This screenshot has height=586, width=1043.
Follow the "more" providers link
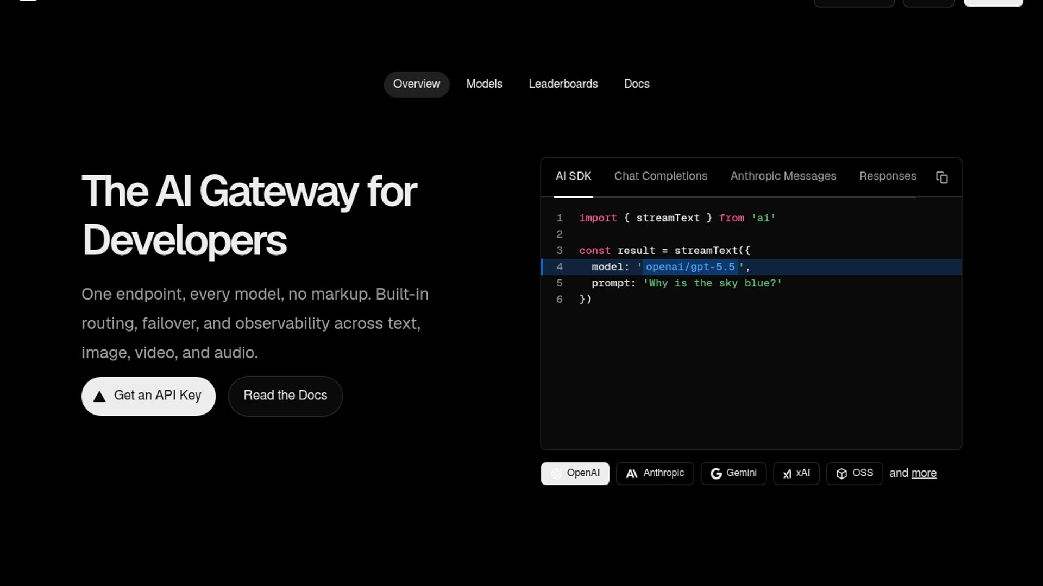coord(924,473)
